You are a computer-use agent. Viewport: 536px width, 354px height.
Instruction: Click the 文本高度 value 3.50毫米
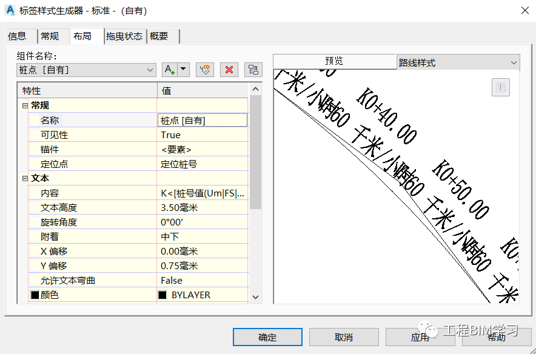pyautogui.click(x=203, y=208)
